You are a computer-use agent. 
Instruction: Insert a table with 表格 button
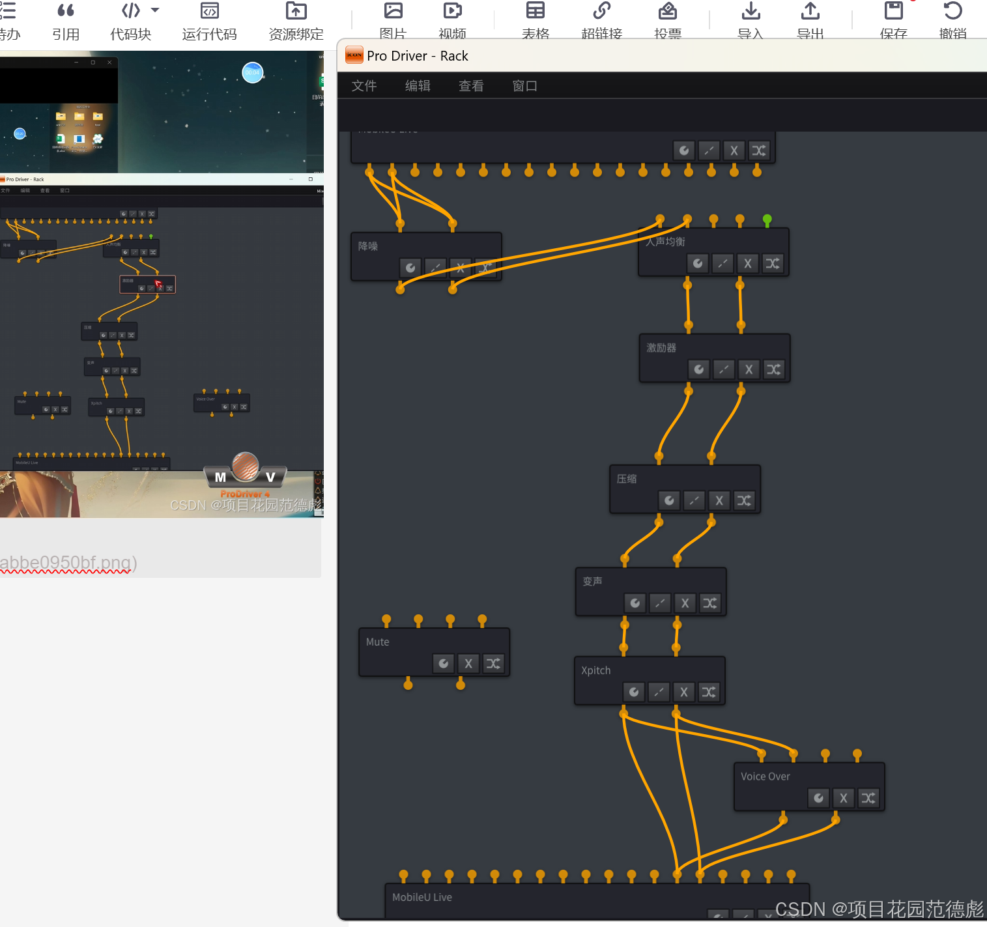point(536,20)
